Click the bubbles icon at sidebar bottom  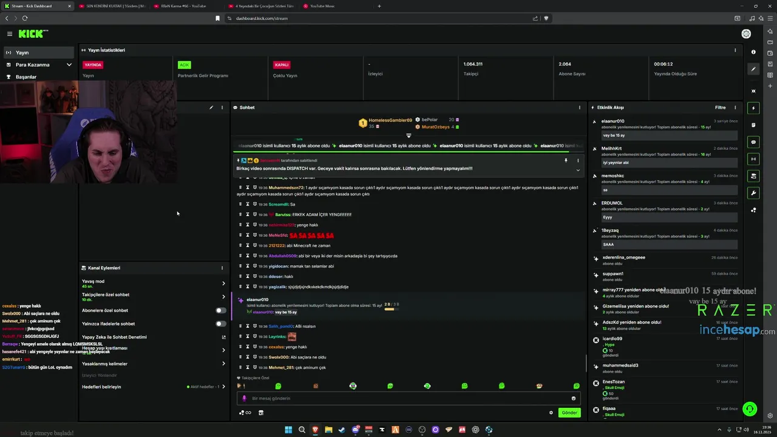click(x=753, y=210)
